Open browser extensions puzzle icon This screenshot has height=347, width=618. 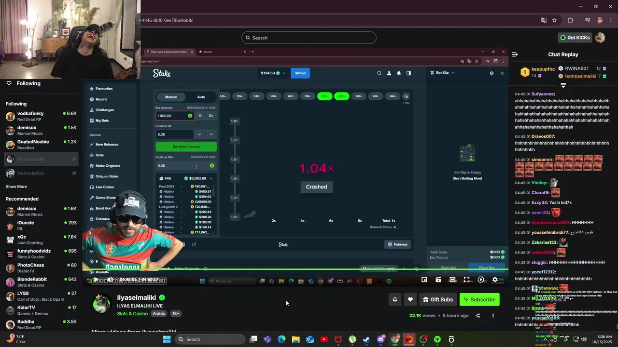click(571, 20)
